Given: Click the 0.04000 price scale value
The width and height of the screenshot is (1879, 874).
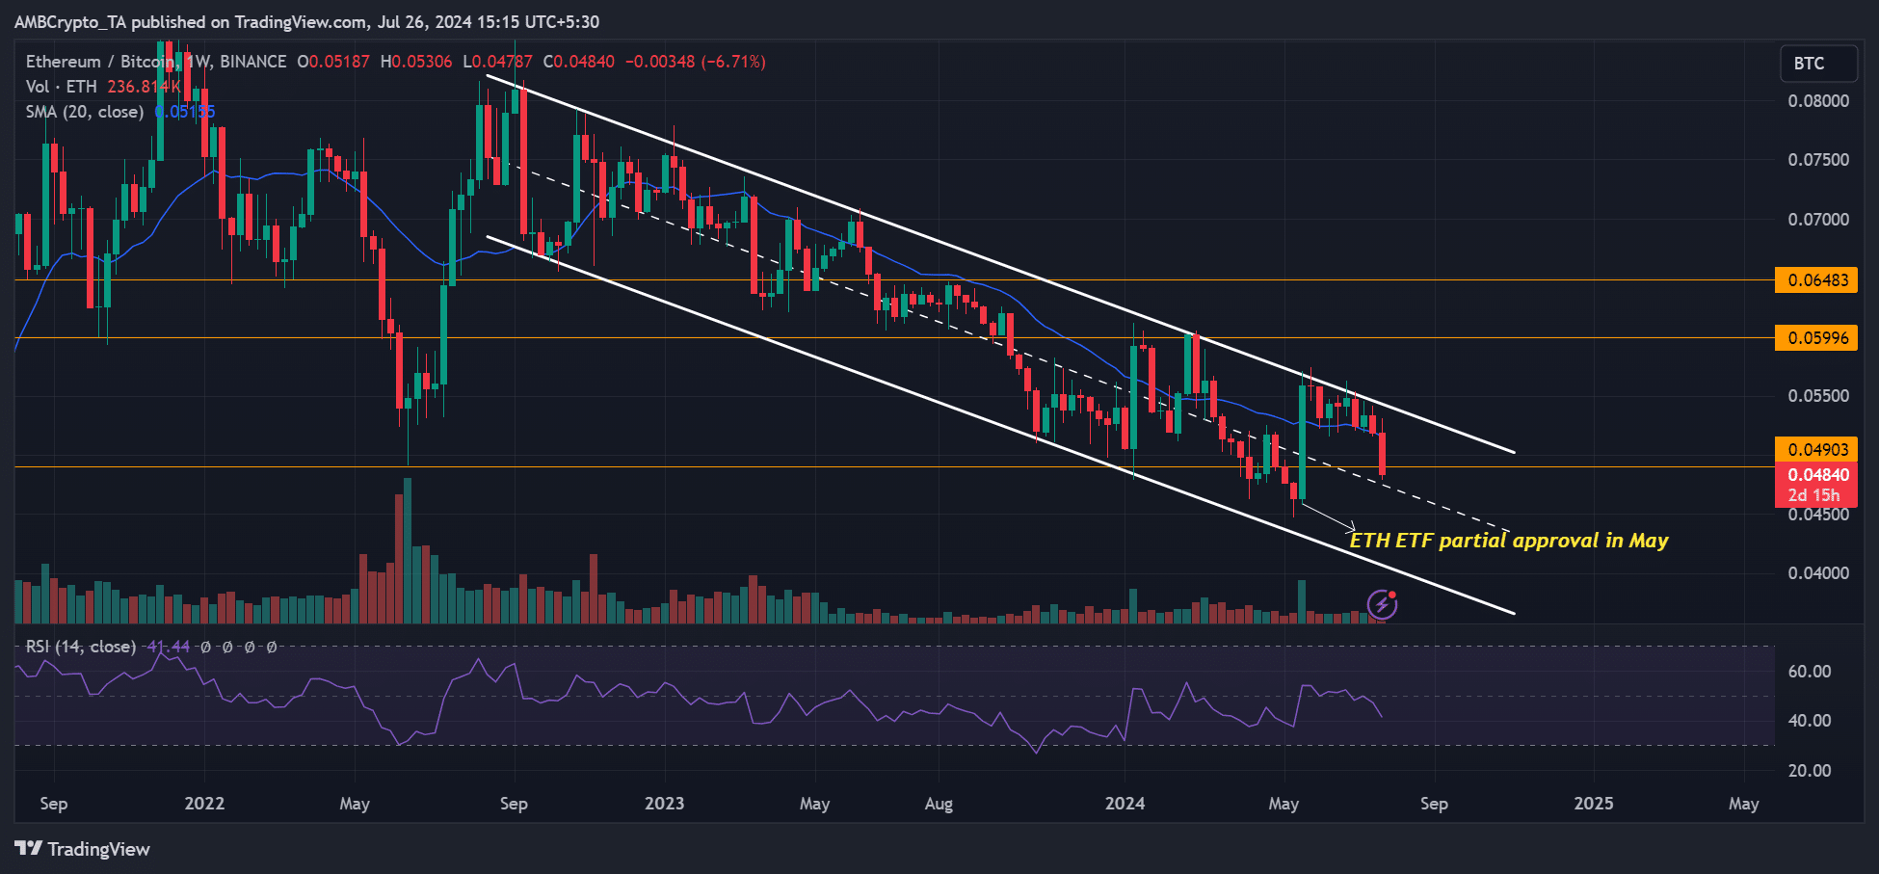Looking at the screenshot, I should coord(1818,573).
